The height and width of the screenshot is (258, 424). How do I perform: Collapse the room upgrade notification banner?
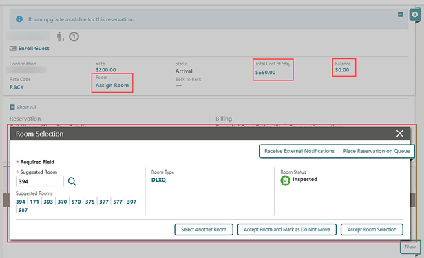pos(400,14)
